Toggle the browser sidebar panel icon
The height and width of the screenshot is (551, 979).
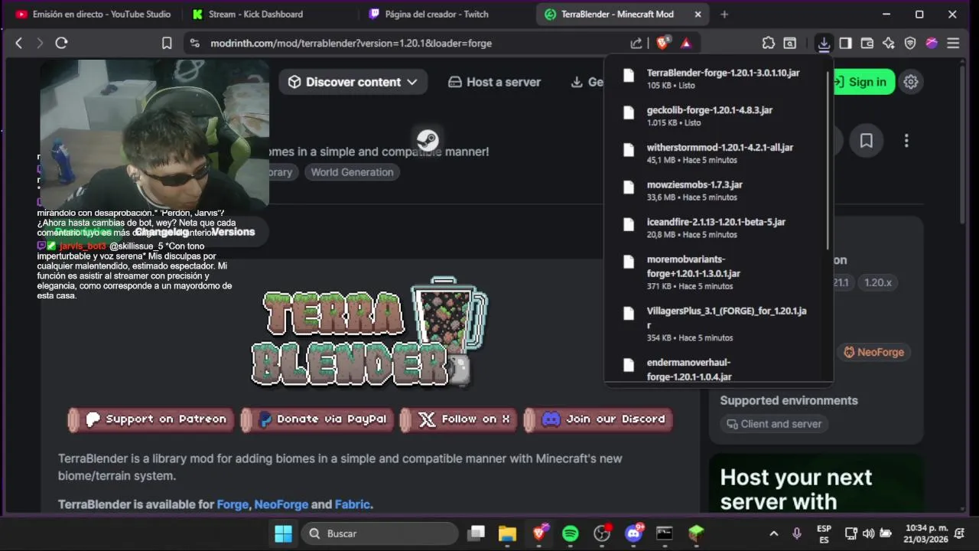tap(845, 44)
